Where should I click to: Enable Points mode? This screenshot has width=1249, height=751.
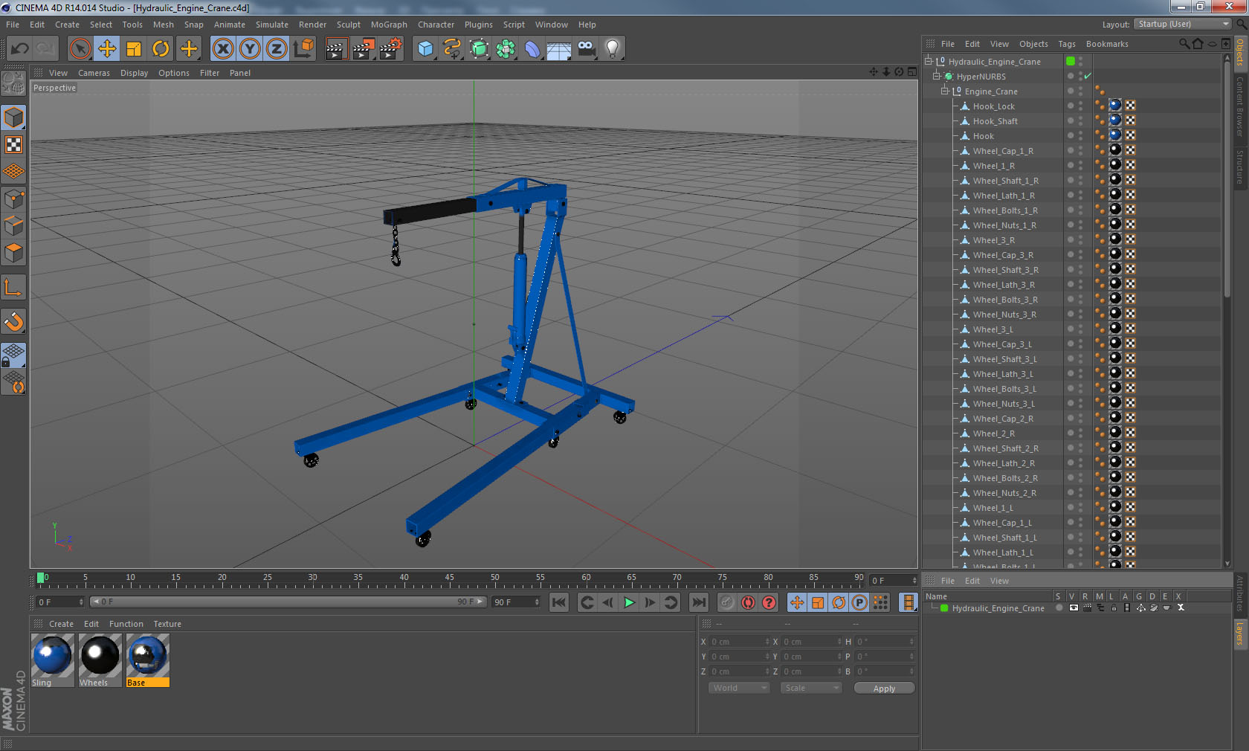pos(13,199)
